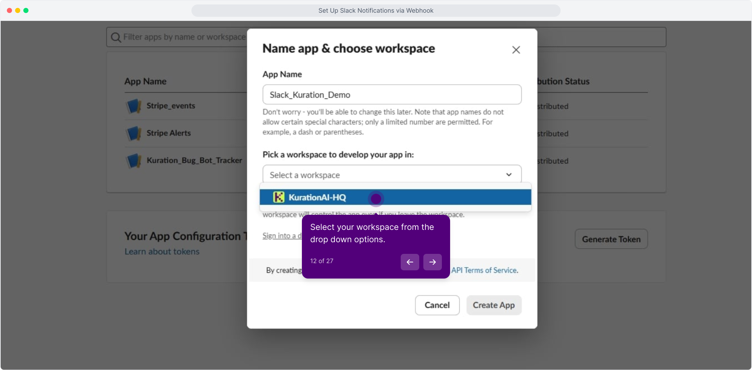Go to previous tutorial step arrow
This screenshot has height=370, width=752.
[x=410, y=262]
